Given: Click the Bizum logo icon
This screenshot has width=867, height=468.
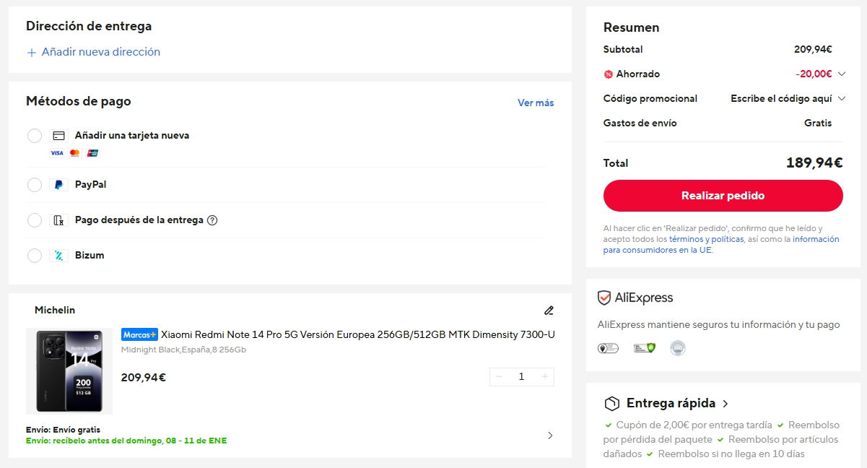Looking at the screenshot, I should [x=59, y=256].
